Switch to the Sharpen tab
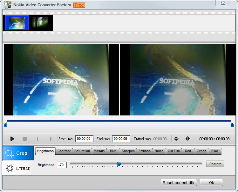Image resolution: width=238 pixels, height=192 pixels. tap(128, 151)
